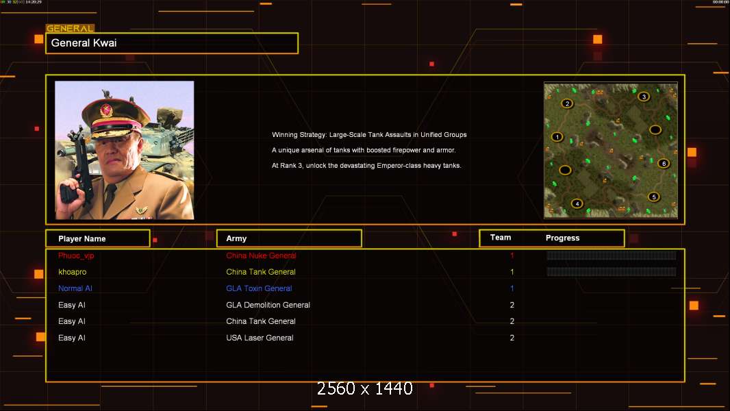Click start position marker 5 on the map

coord(654,197)
